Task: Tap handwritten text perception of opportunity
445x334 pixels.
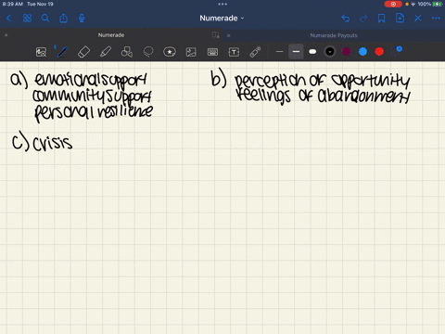Action: point(322,82)
